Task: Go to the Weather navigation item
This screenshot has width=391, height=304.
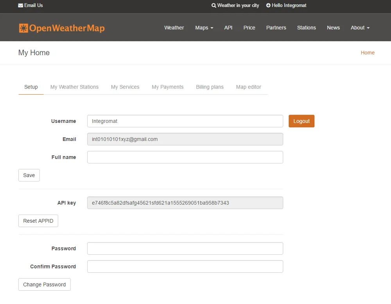Action: coord(174,28)
